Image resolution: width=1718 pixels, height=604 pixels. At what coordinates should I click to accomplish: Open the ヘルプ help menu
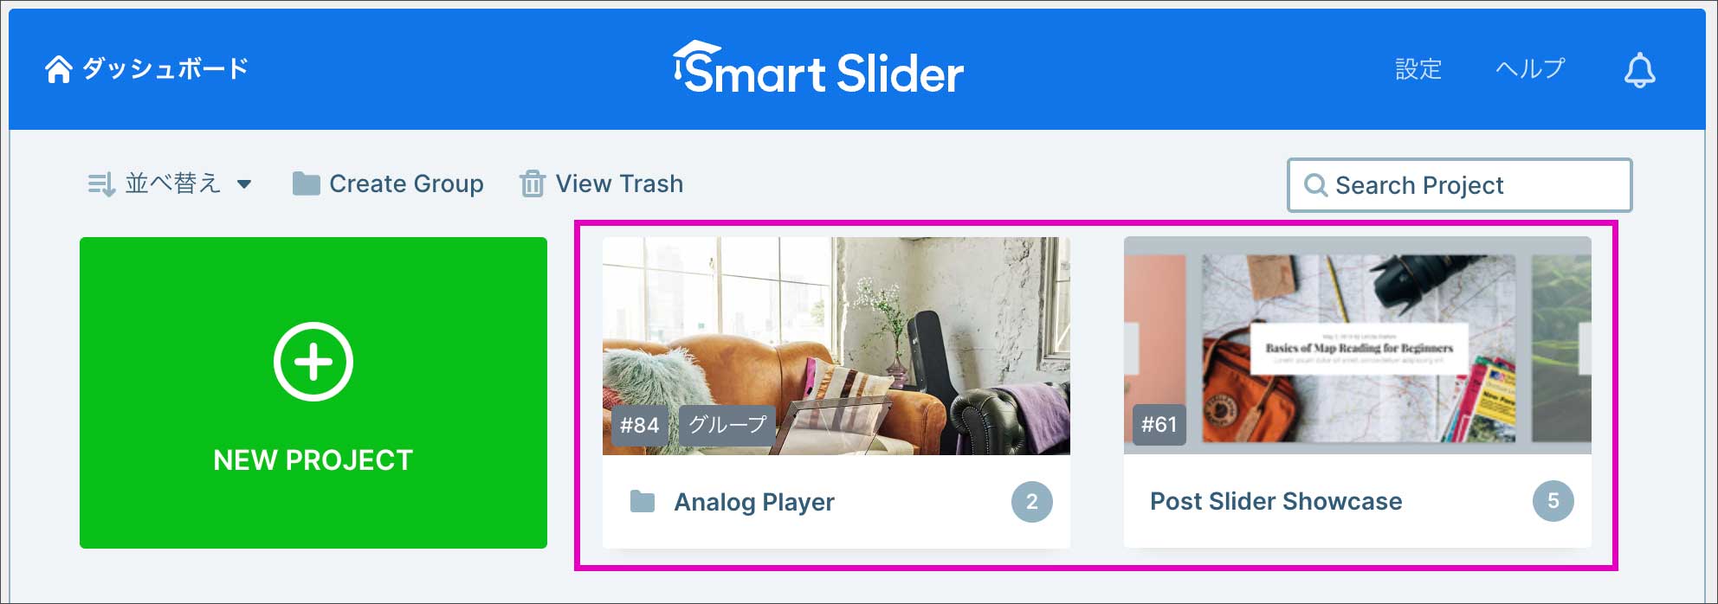tap(1530, 68)
